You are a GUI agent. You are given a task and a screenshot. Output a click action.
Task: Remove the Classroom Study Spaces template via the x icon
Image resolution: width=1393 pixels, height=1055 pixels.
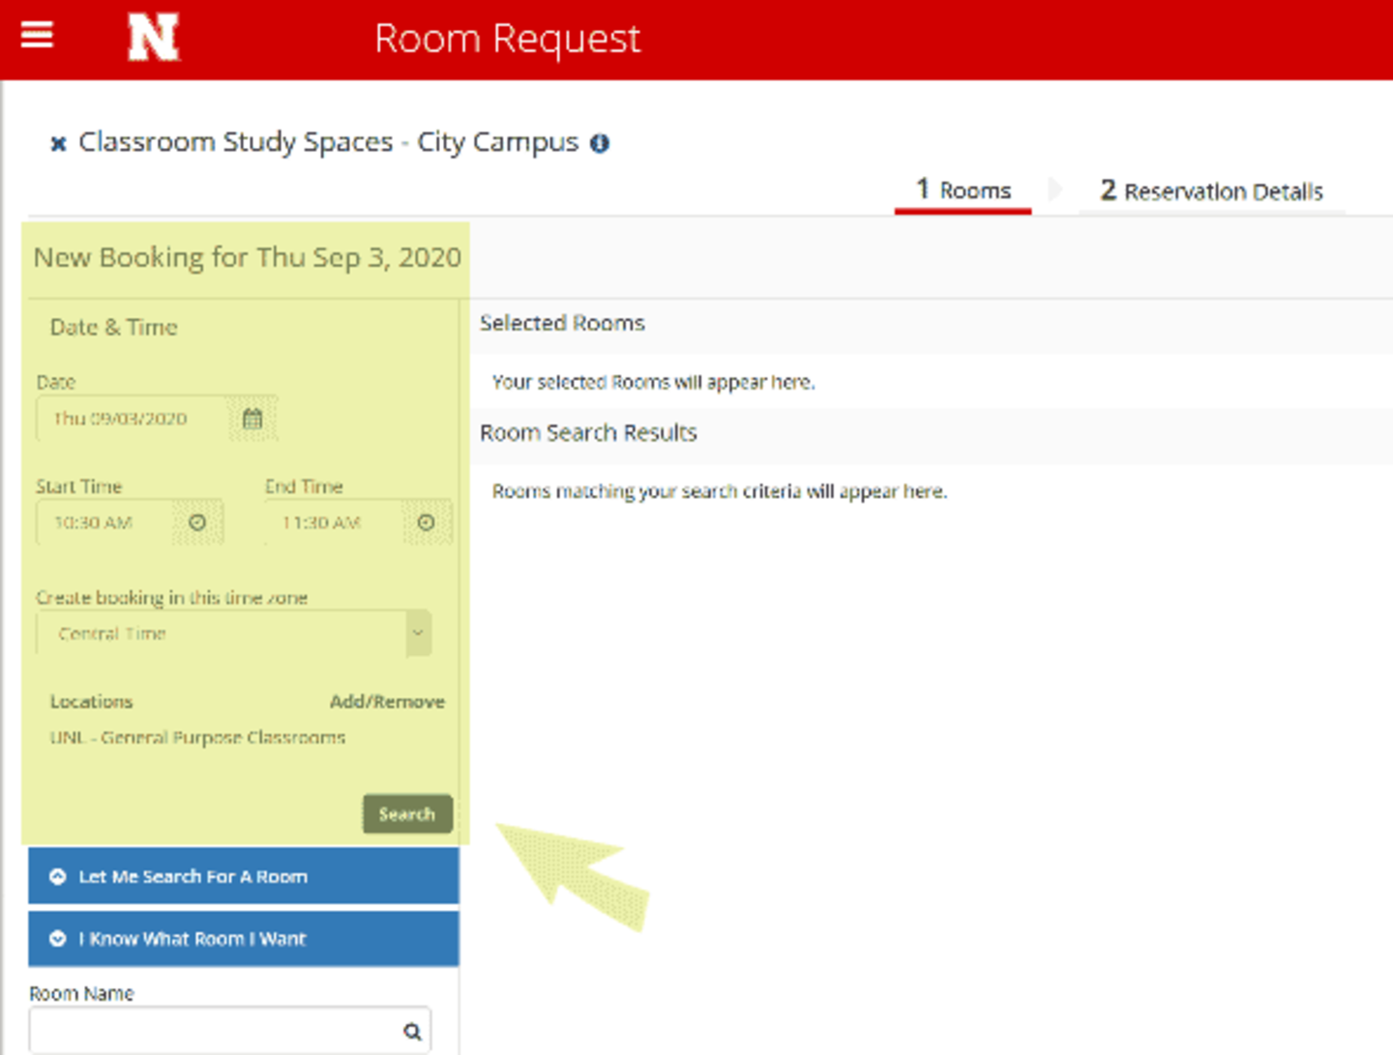pos(58,143)
